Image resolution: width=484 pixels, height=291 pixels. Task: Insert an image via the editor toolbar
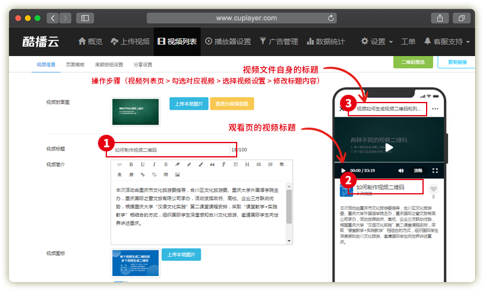point(177,175)
